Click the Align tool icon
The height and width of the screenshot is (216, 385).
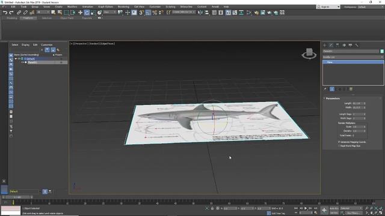[207, 13]
